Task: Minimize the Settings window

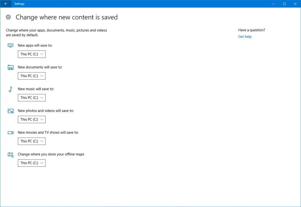Action: click(273, 4)
